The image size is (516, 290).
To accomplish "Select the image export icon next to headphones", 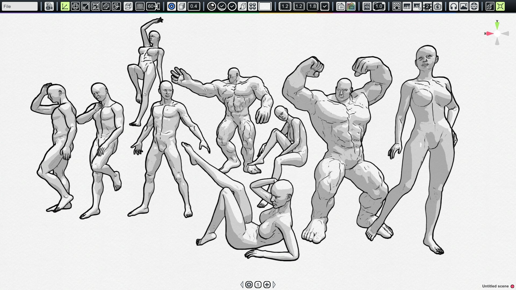I will click(x=464, y=6).
